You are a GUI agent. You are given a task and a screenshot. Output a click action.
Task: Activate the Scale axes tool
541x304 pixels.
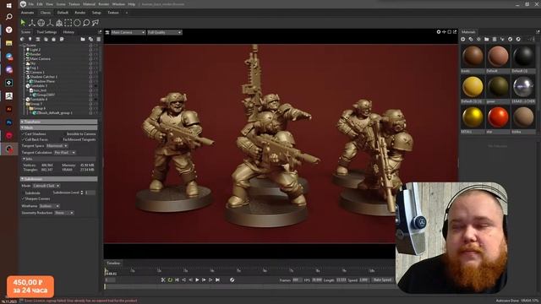coord(50,23)
